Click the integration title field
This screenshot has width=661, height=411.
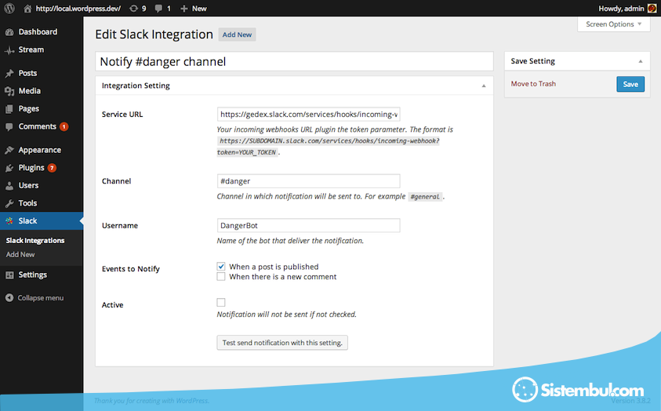coord(294,61)
